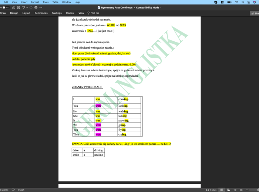Click the Share button

click(255, 13)
